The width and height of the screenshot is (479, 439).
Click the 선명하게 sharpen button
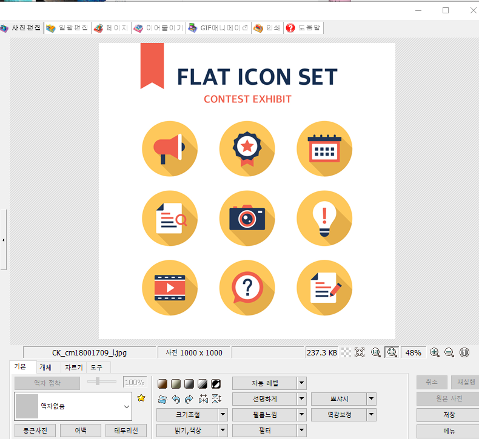264,398
